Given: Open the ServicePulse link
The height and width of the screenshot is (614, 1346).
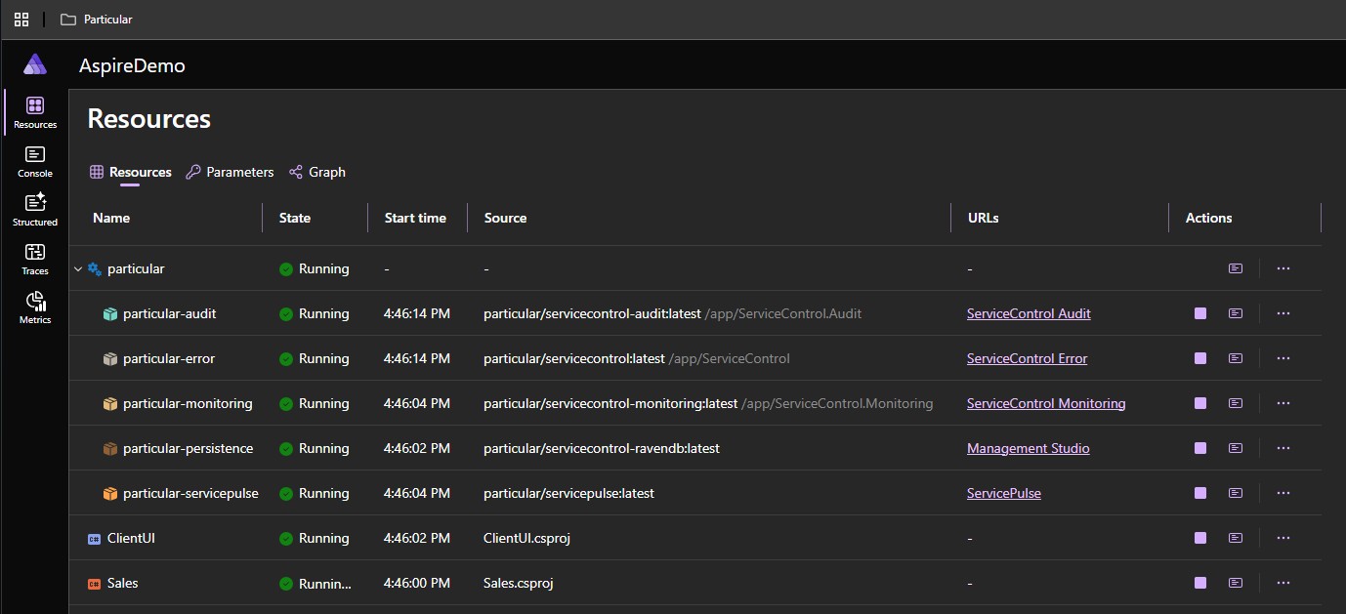Looking at the screenshot, I should coord(1004,493).
